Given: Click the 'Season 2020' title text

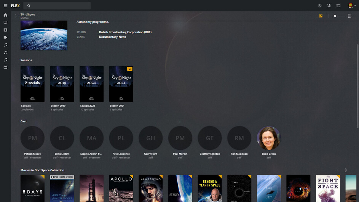Looking at the screenshot, I should click(x=88, y=106).
